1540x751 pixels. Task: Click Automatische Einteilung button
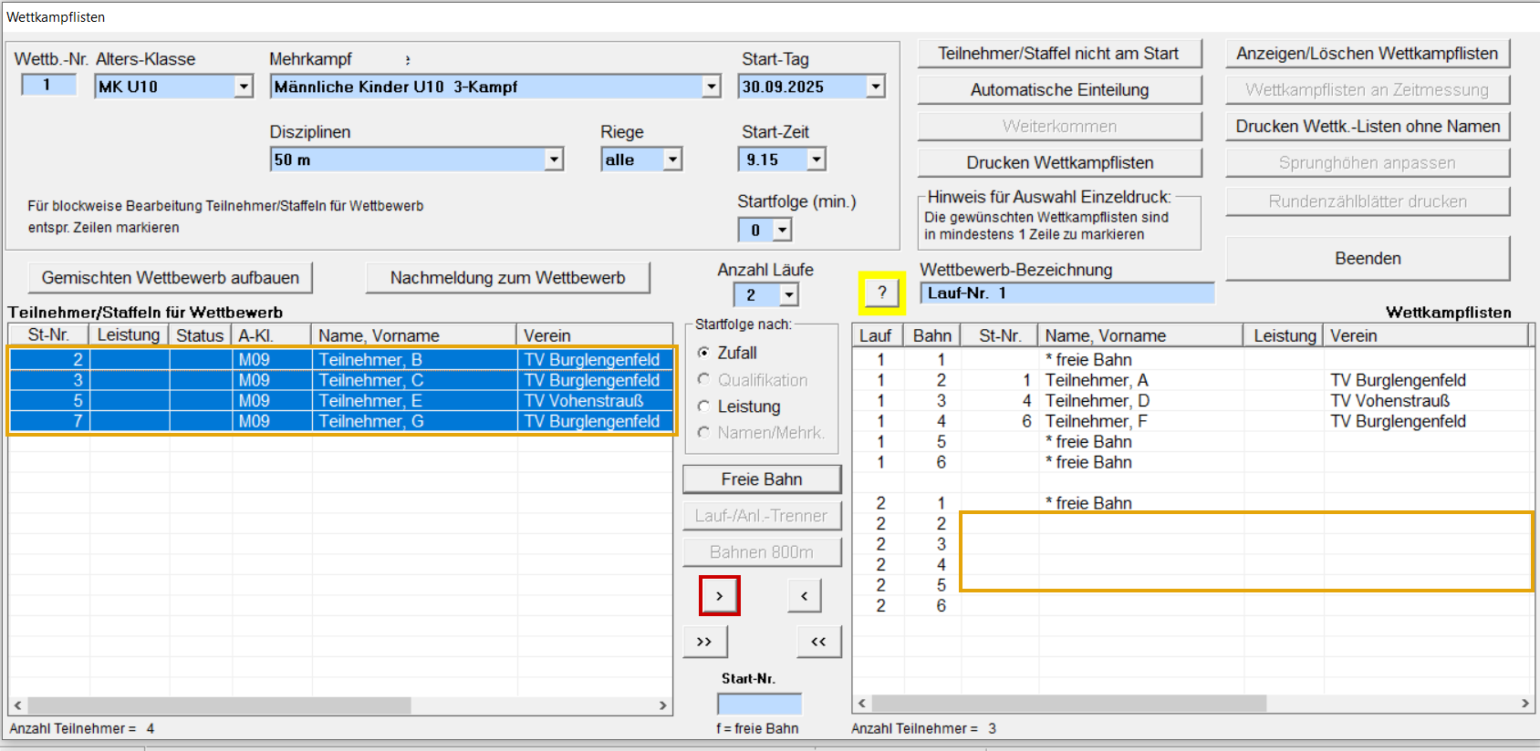[1058, 90]
